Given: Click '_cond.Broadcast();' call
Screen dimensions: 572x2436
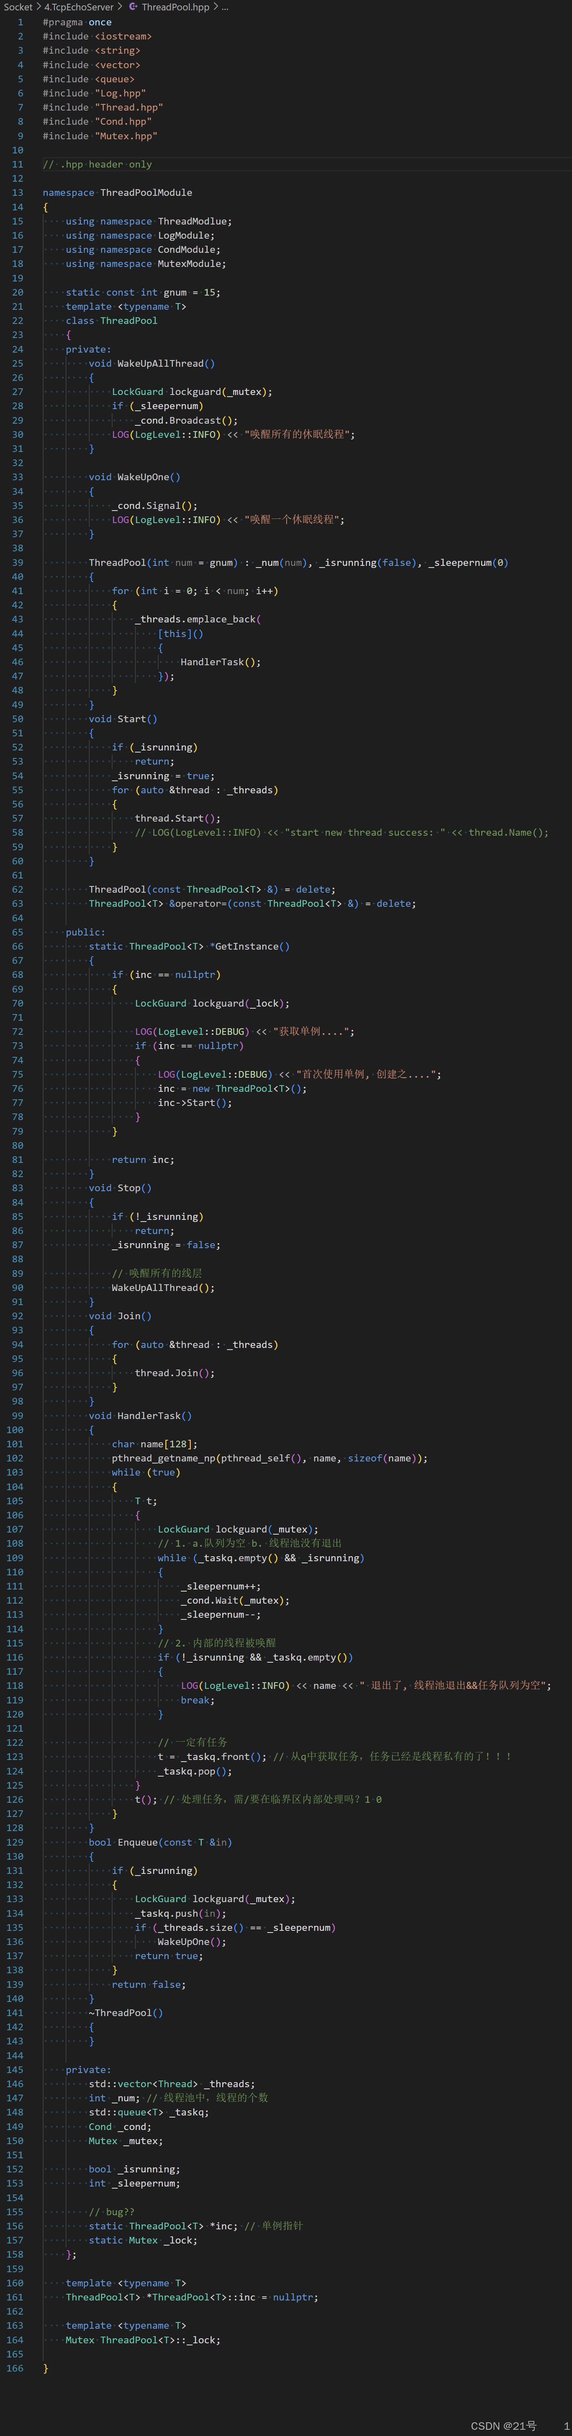Looking at the screenshot, I should (x=186, y=420).
